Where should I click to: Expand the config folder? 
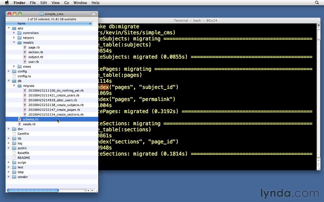9,71
